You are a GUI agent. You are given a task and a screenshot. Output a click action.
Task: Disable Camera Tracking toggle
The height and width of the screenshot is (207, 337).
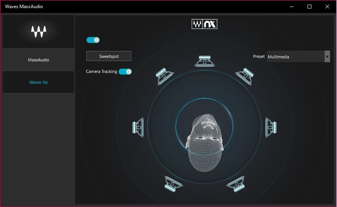pyautogui.click(x=125, y=71)
